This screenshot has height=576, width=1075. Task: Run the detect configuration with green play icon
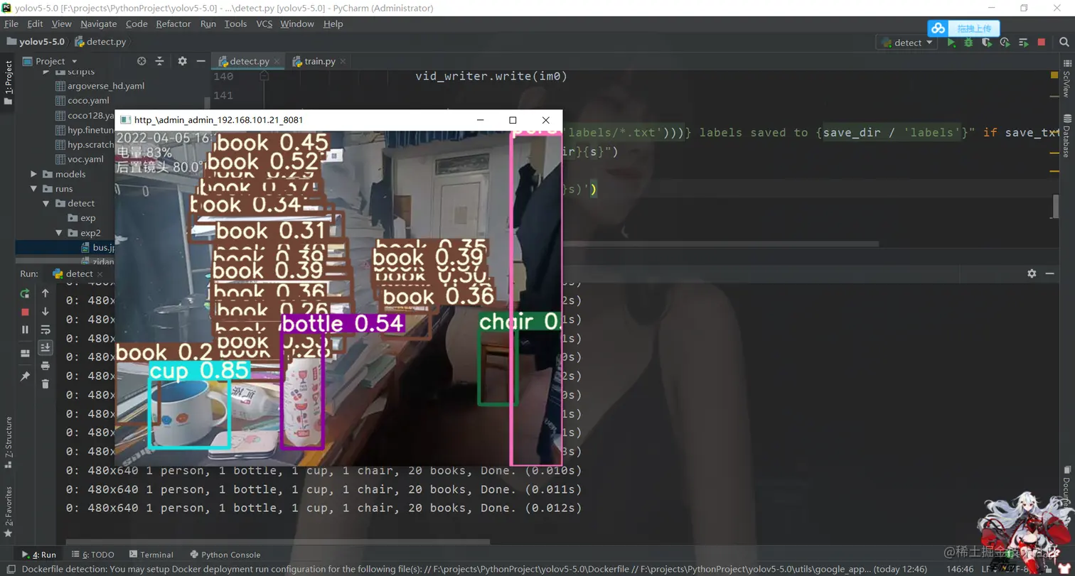951,43
